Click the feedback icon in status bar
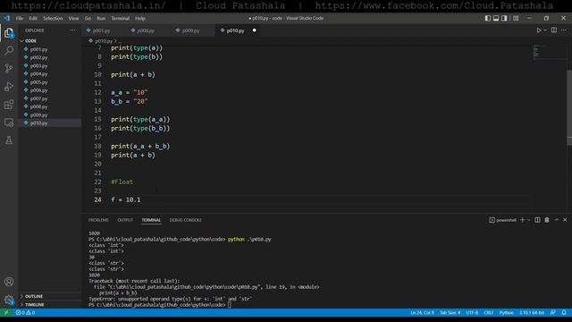Viewport: 572px width, 322px height. [553, 312]
